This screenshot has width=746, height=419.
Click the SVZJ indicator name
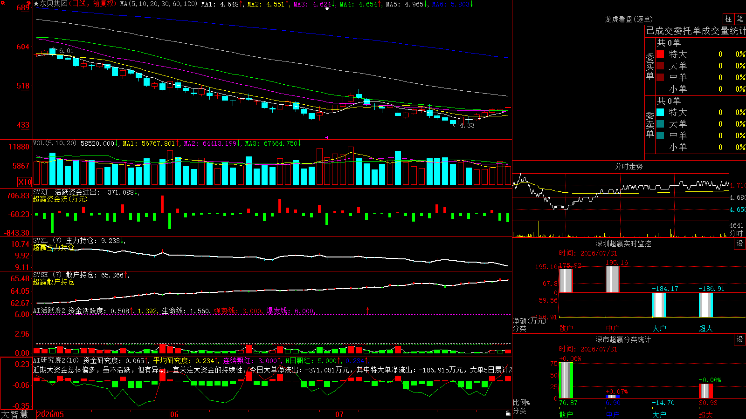[41, 192]
